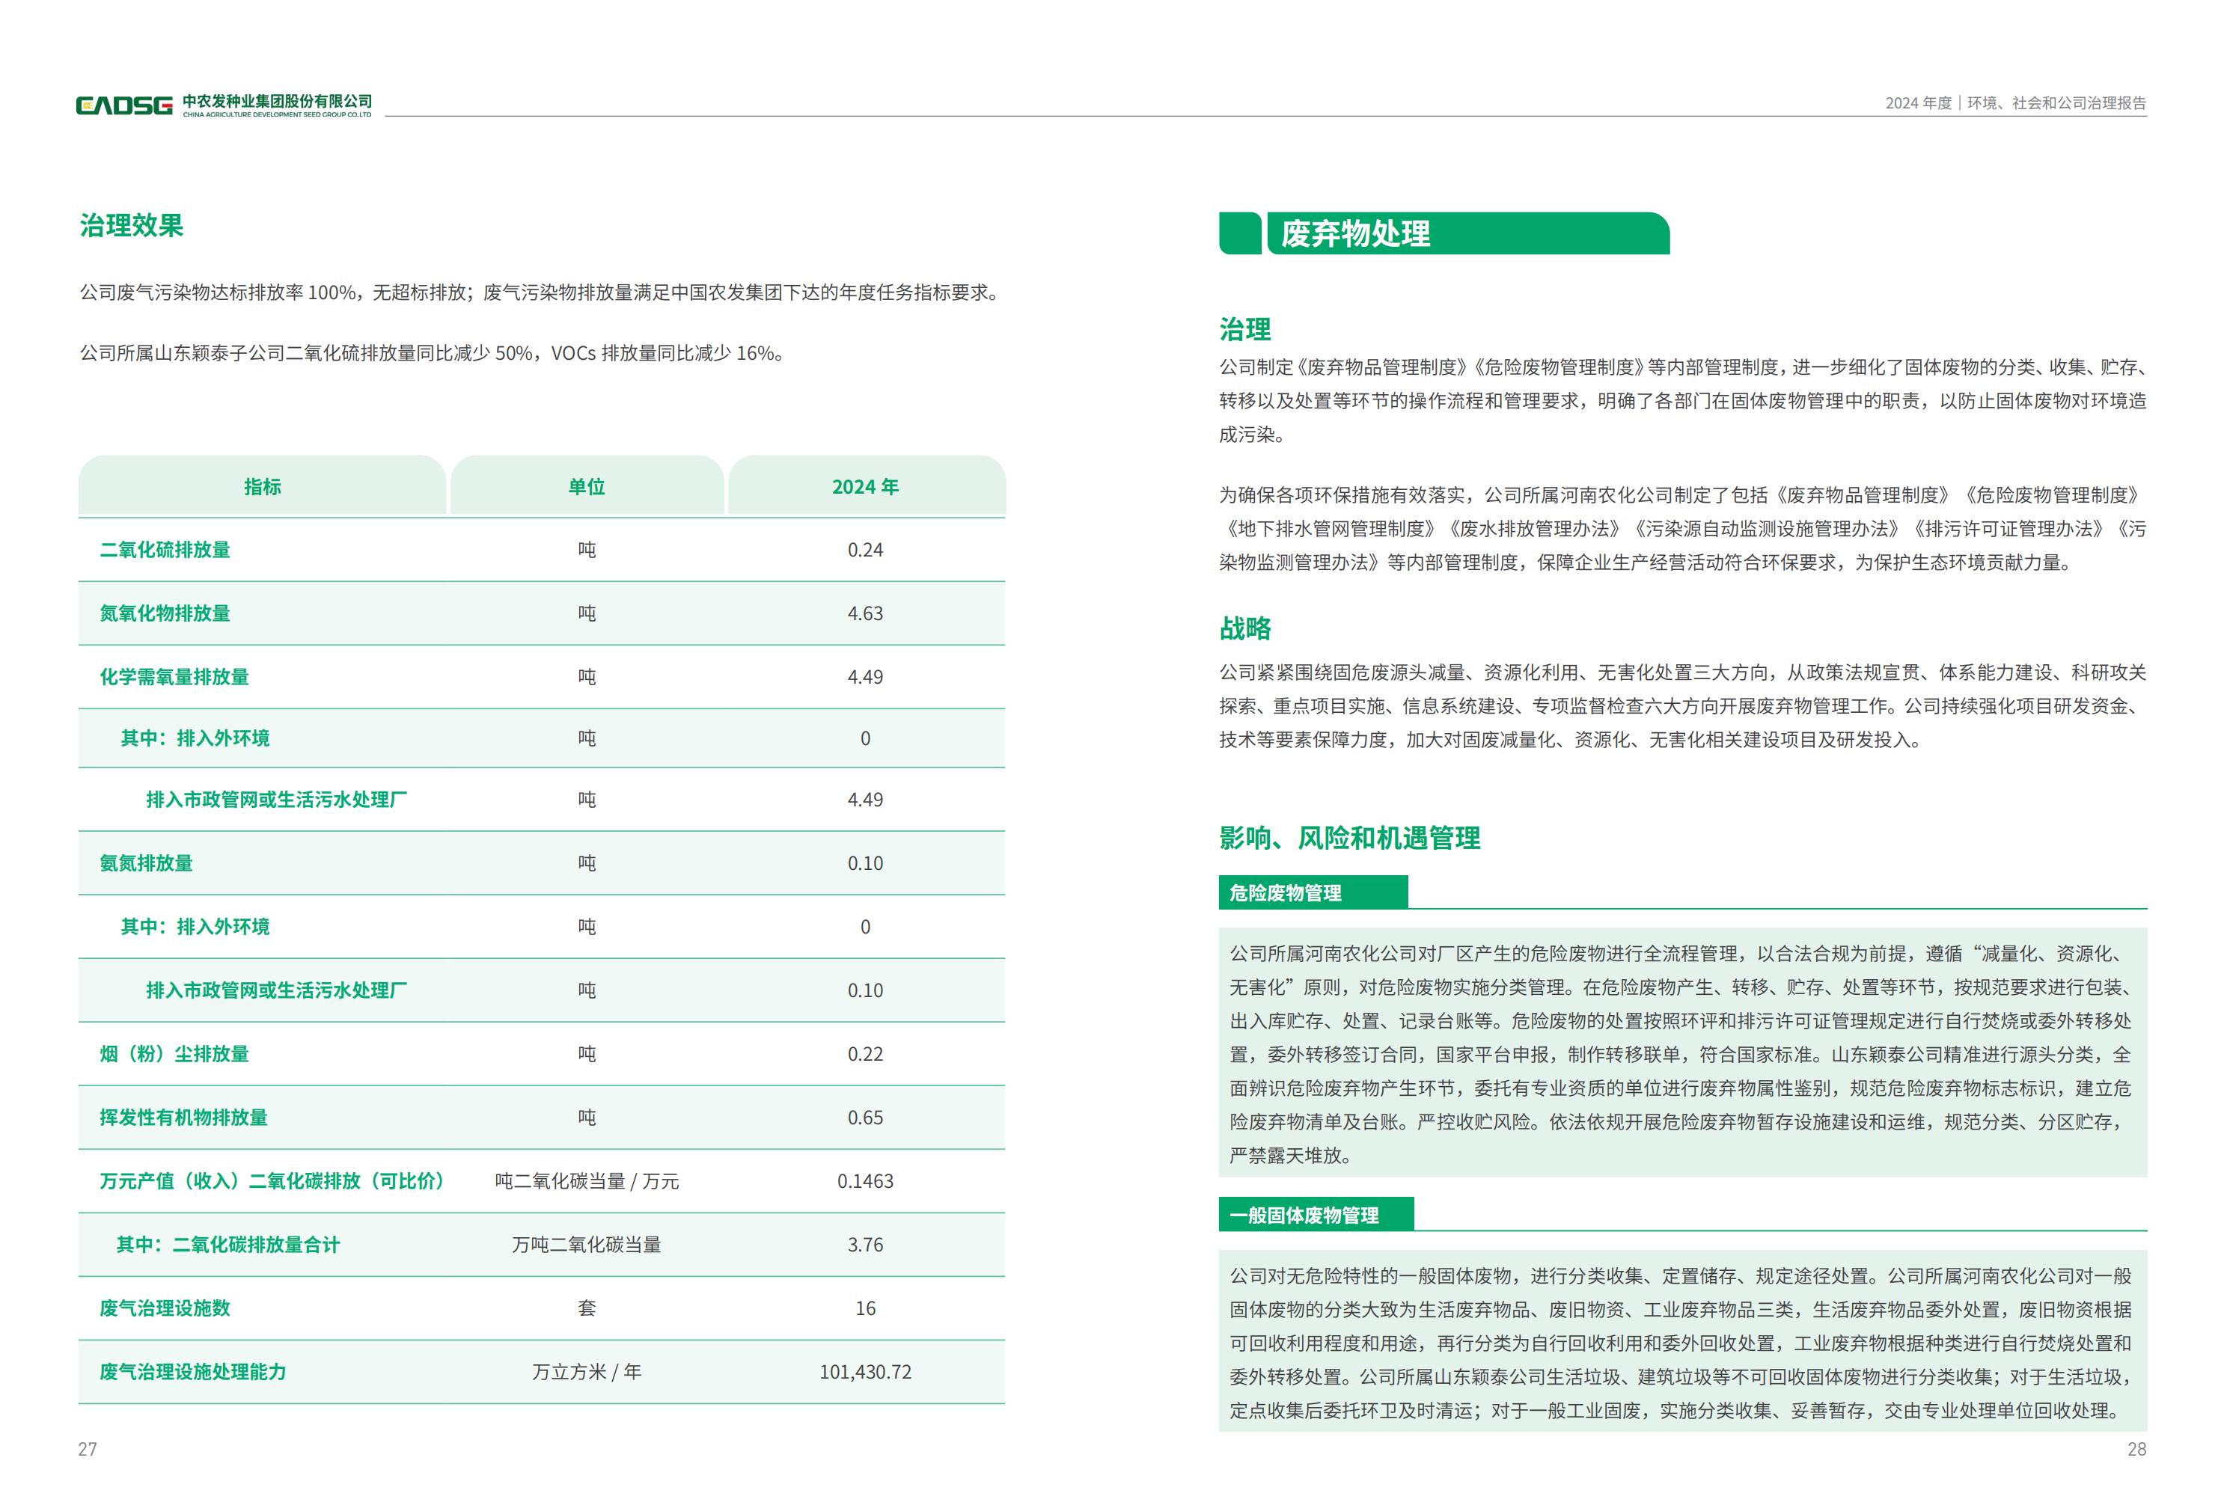This screenshot has height=1511, width=2227.
Task: Click 万元产值（收入）二氧化碳排放 row label
Action: click(273, 1181)
